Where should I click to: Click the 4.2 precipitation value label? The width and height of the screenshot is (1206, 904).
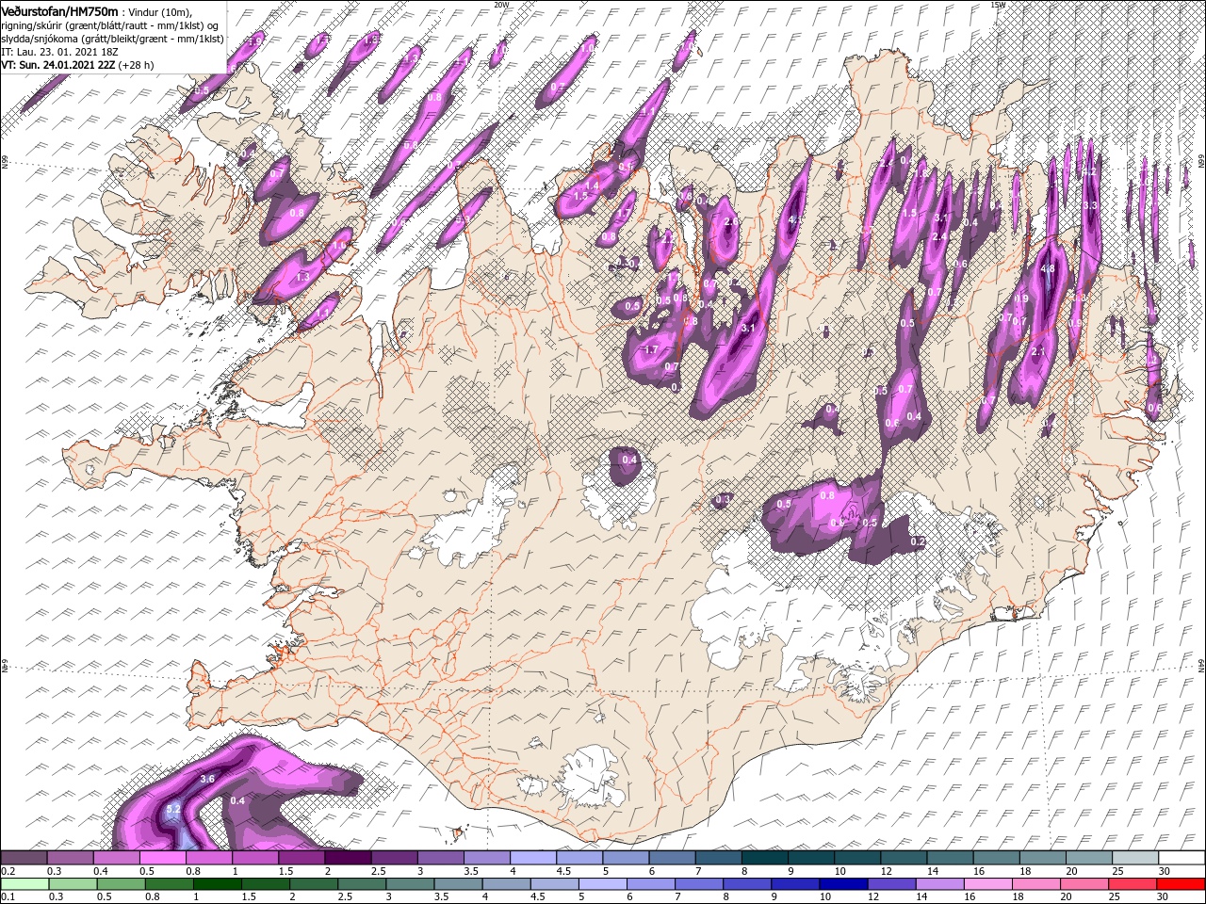[x=1090, y=172]
